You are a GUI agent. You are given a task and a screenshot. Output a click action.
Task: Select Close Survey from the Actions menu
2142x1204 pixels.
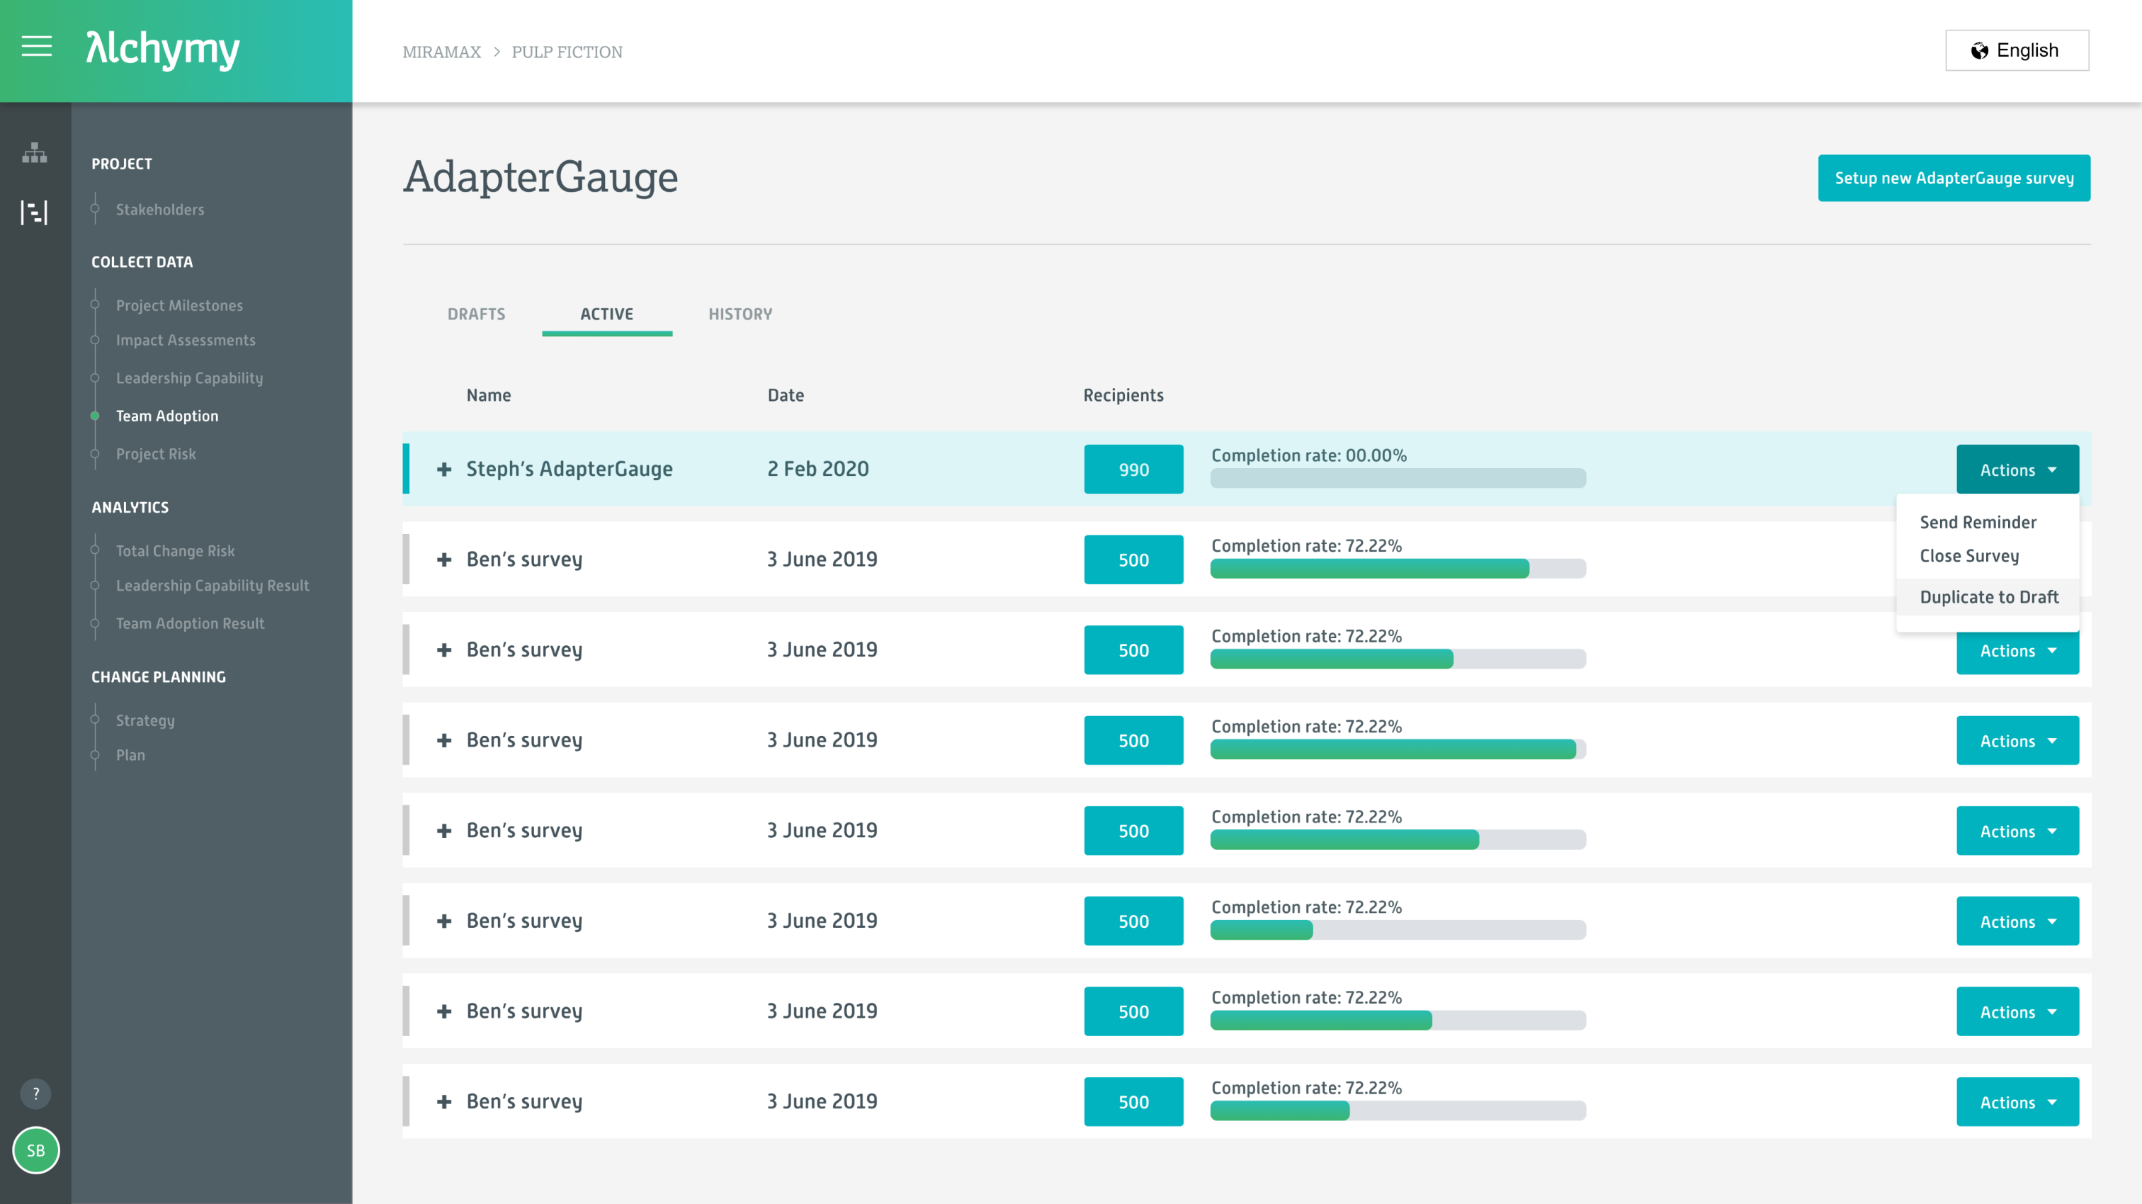[1968, 555]
